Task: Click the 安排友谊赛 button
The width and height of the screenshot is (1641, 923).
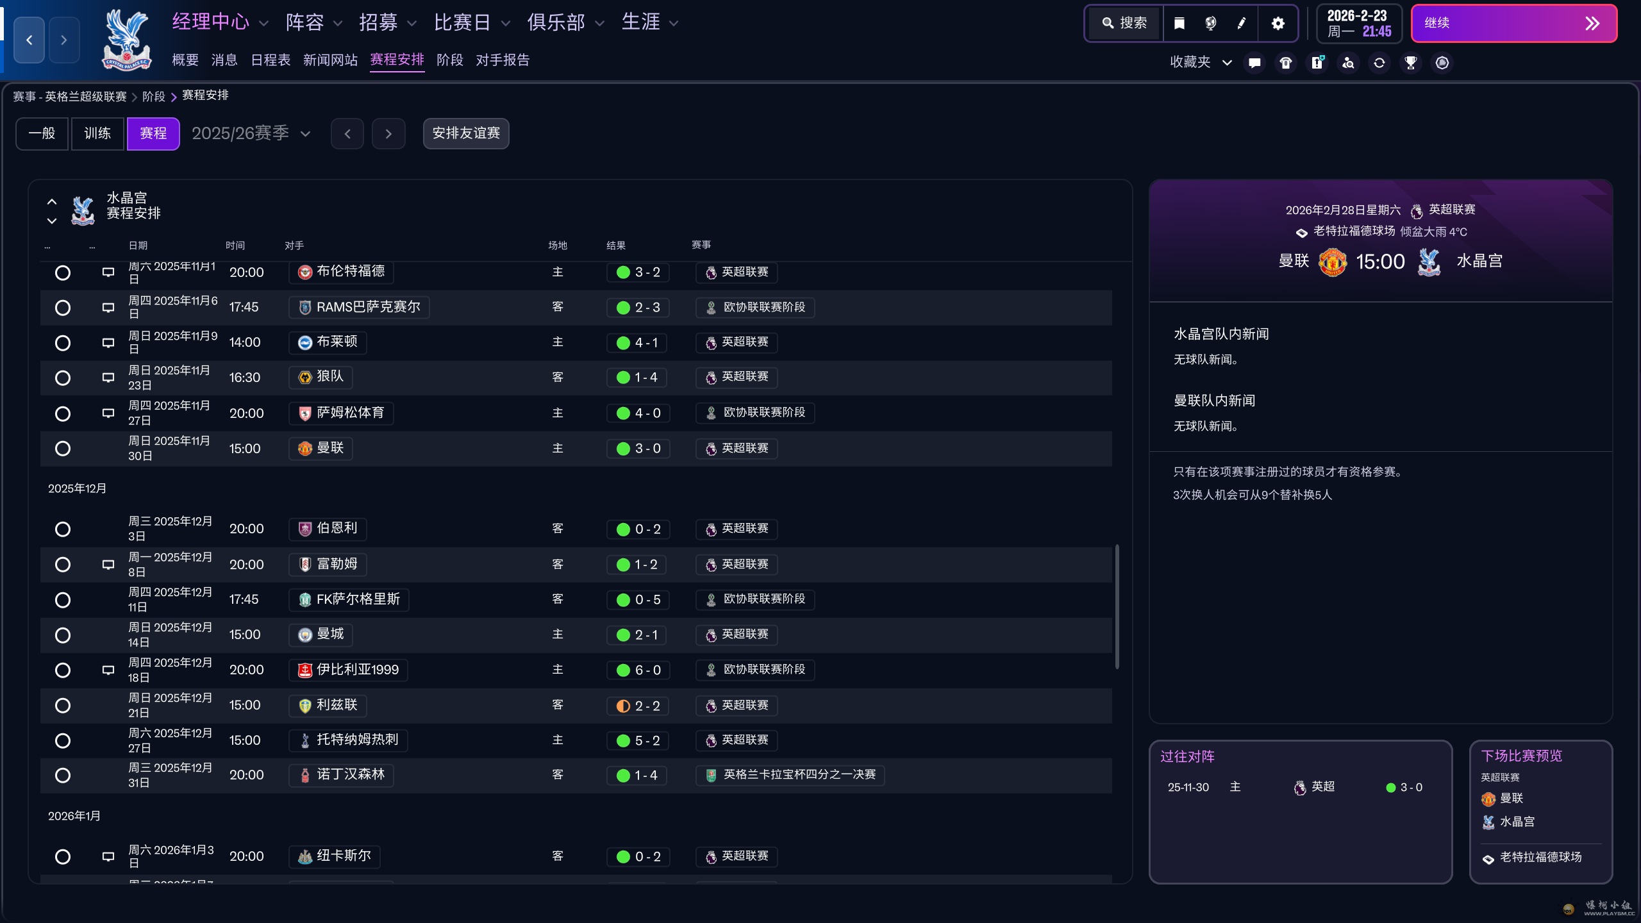Action: click(x=466, y=133)
